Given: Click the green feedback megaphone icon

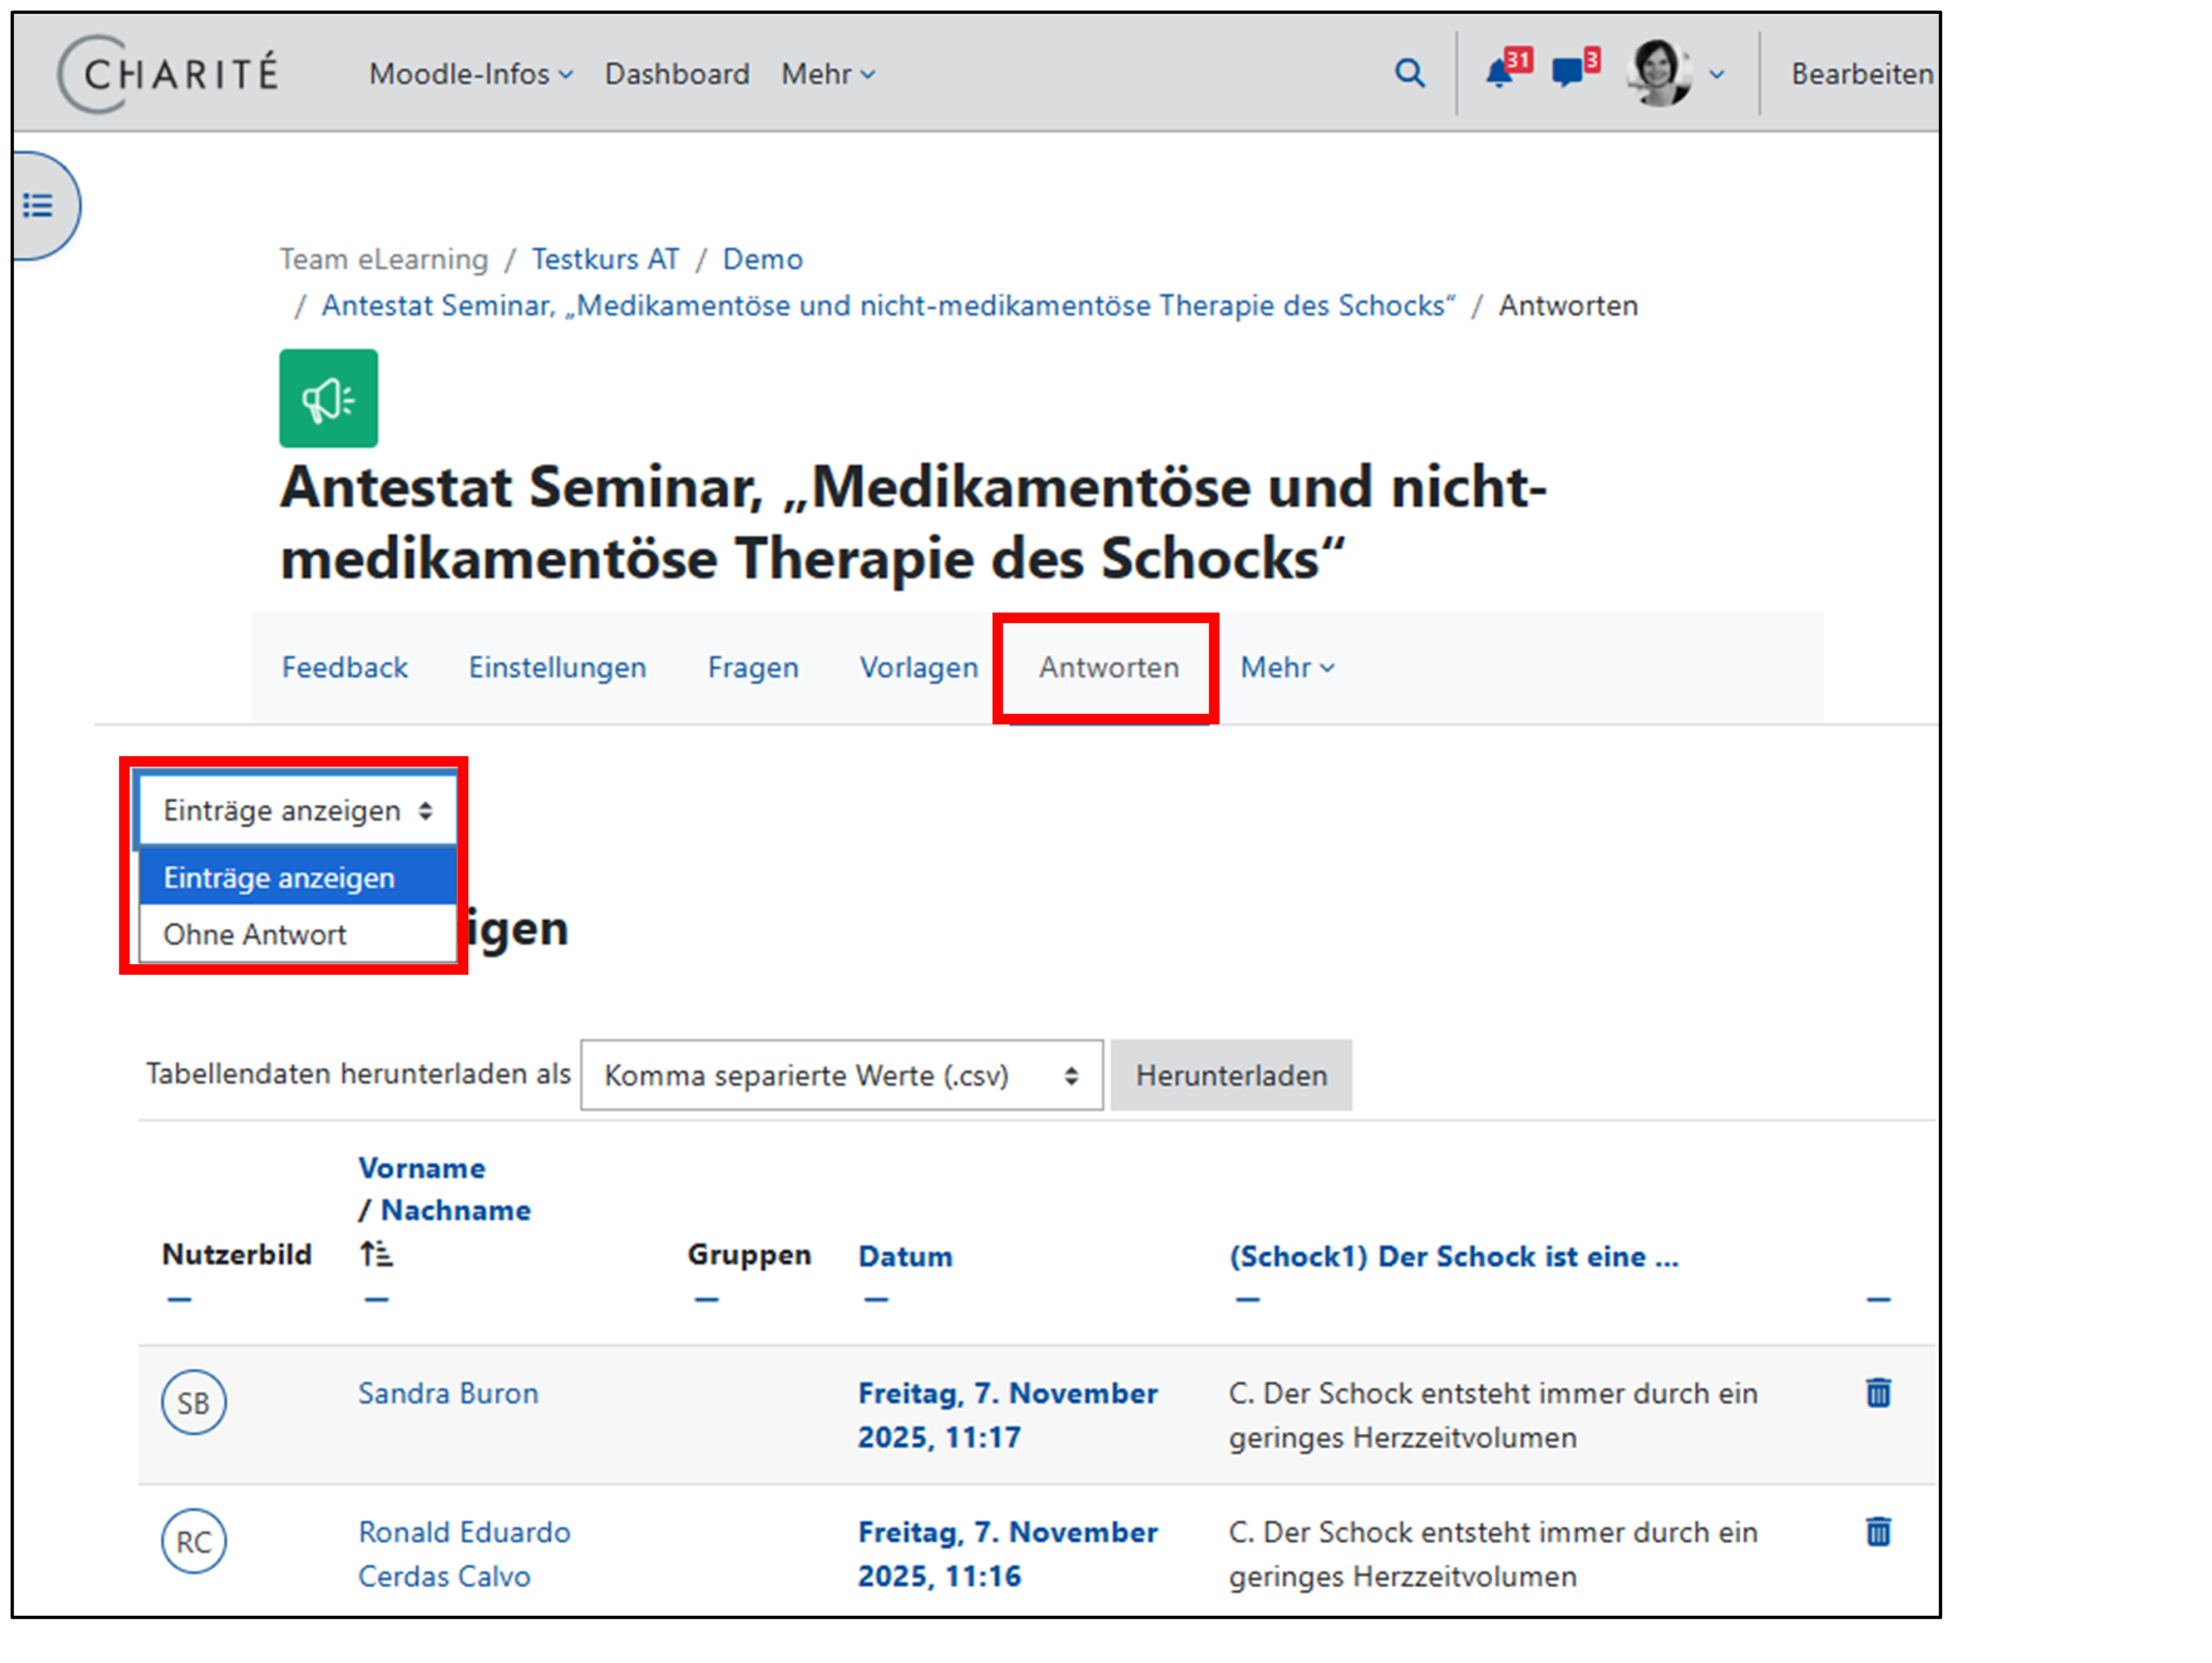Looking at the screenshot, I should coord(328,399).
